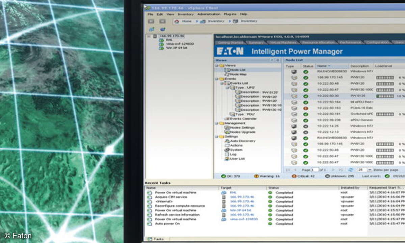This screenshot has width=405, height=243.
Task: Collapse the Settings folder
Action: (x=217, y=136)
